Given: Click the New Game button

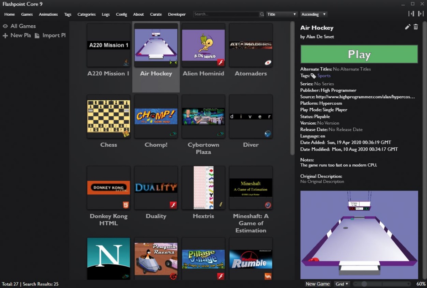Looking at the screenshot, I should point(318,284).
